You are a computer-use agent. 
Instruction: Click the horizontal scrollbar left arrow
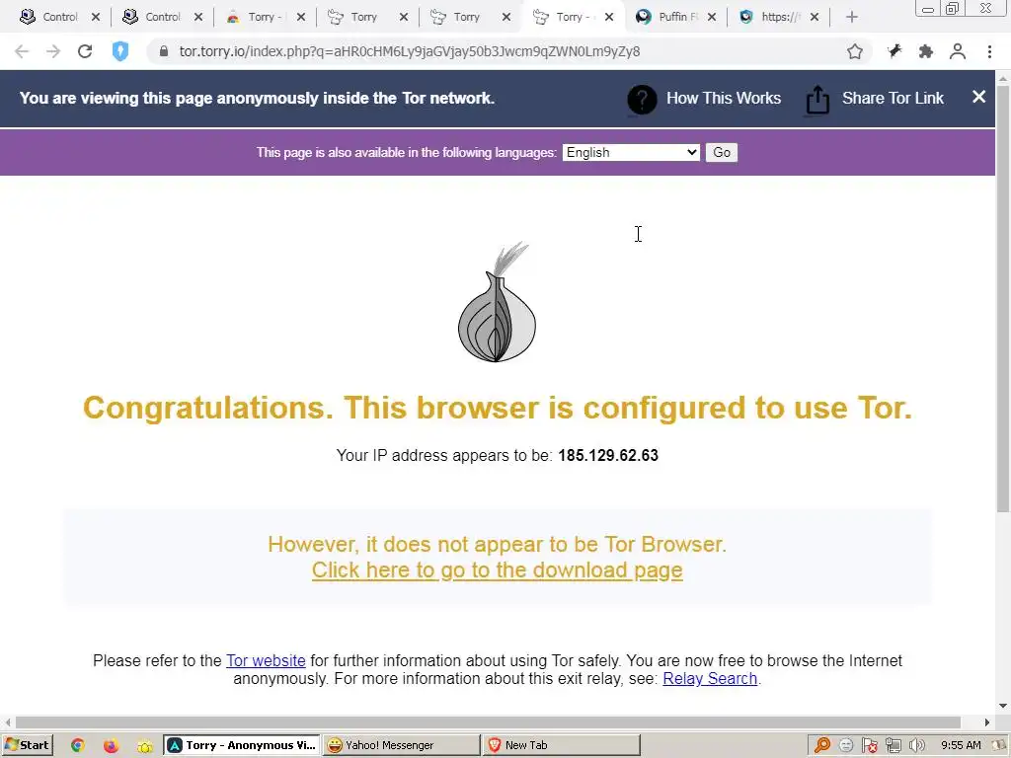(7, 722)
